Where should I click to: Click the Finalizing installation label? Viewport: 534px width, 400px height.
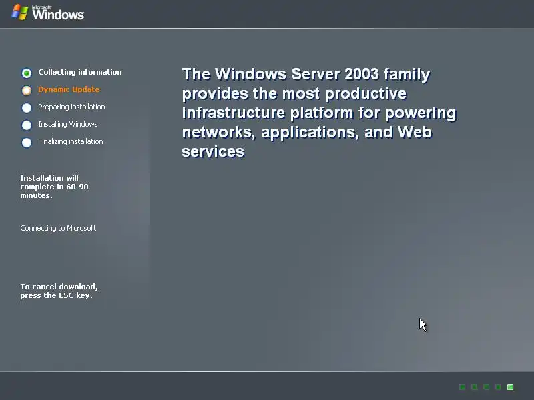coord(71,141)
